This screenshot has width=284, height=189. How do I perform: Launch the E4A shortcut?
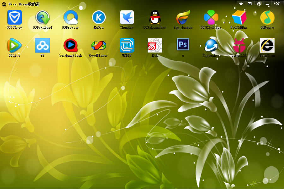[155, 45]
